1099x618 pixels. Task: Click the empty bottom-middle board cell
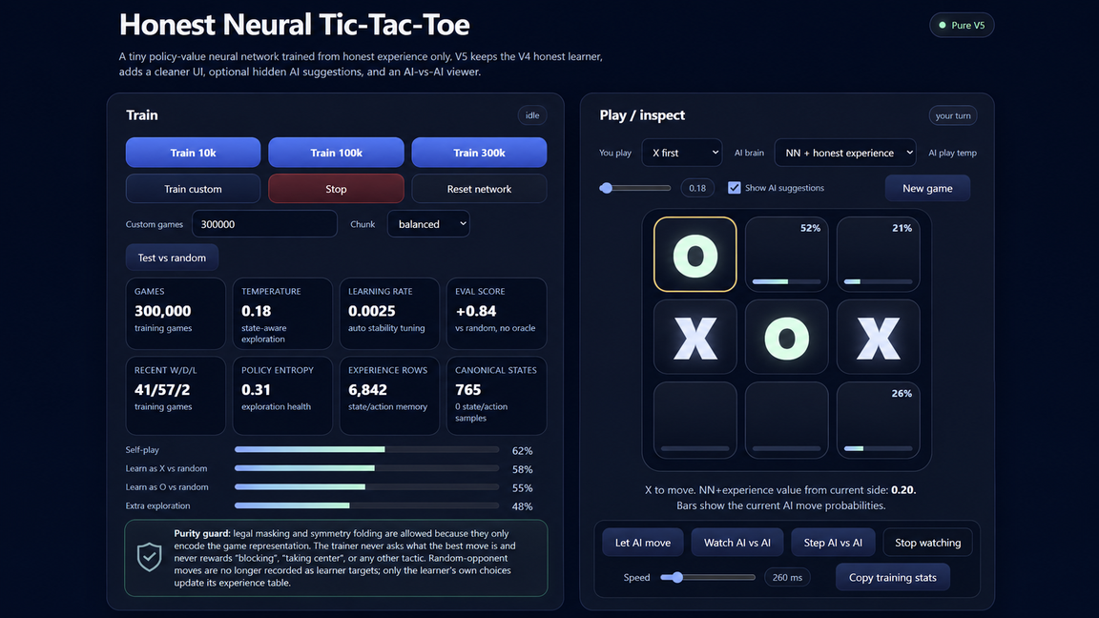pos(786,420)
